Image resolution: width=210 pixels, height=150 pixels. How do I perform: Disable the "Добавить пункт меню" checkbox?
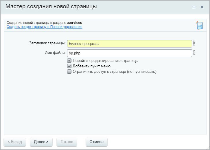click(x=69, y=66)
